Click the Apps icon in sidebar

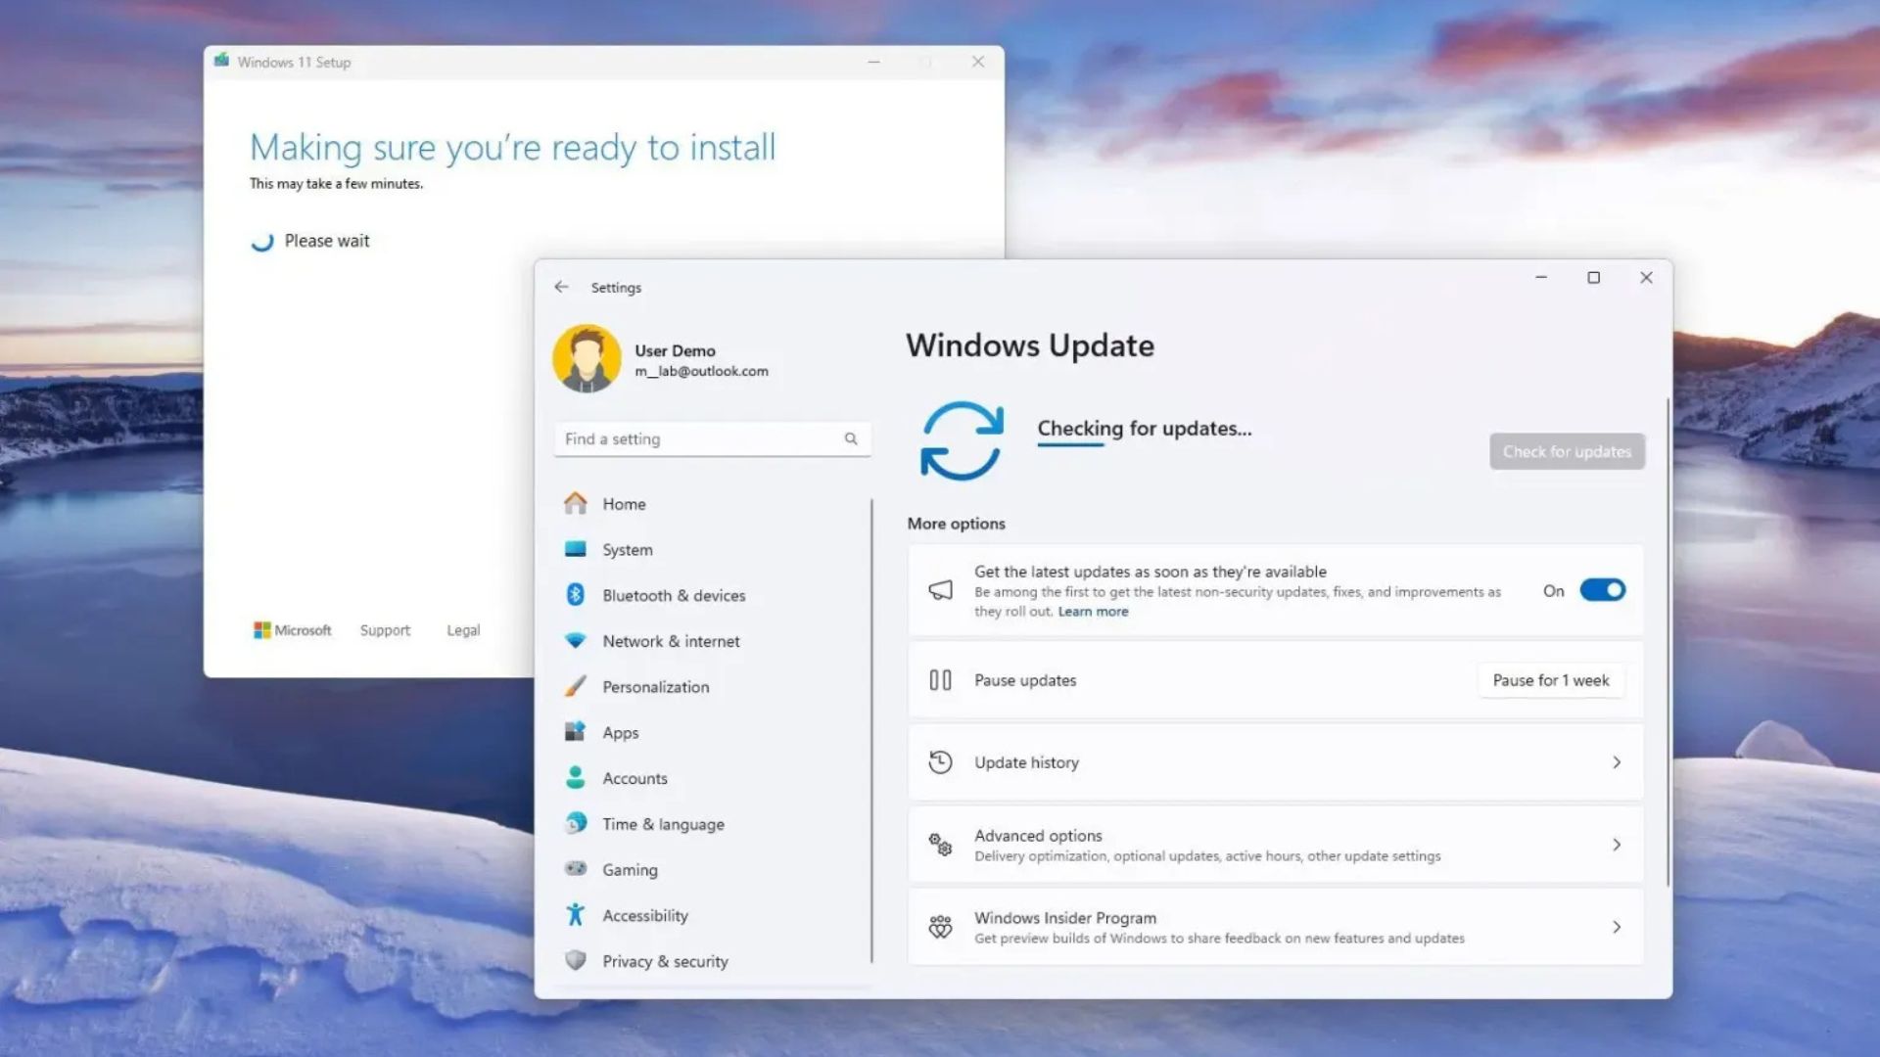577,732
